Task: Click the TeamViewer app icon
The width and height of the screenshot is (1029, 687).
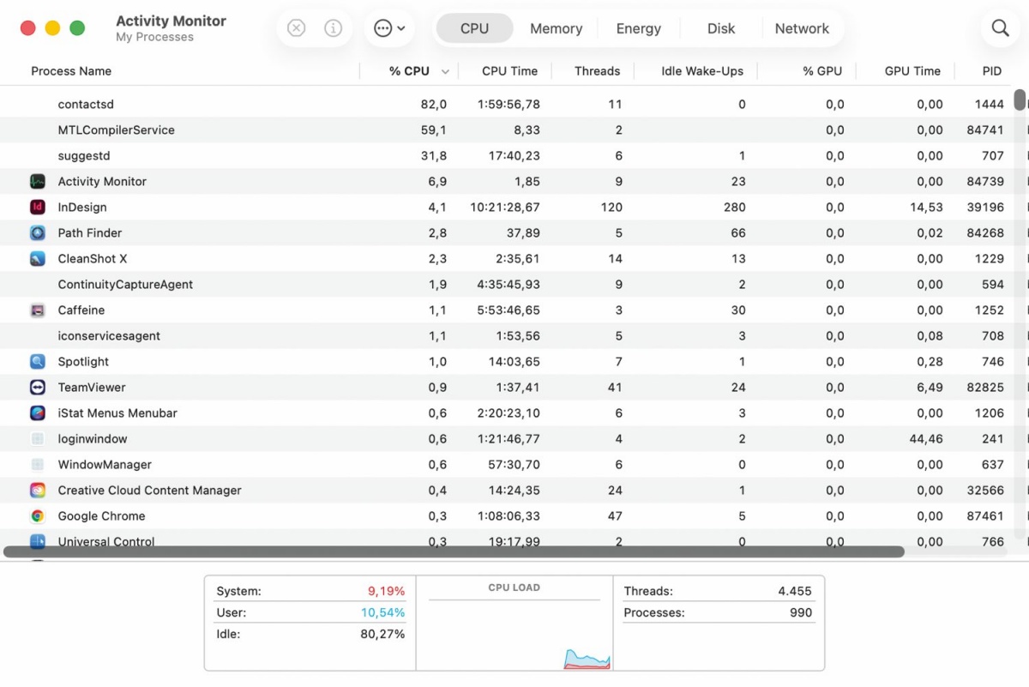Action: [38, 387]
